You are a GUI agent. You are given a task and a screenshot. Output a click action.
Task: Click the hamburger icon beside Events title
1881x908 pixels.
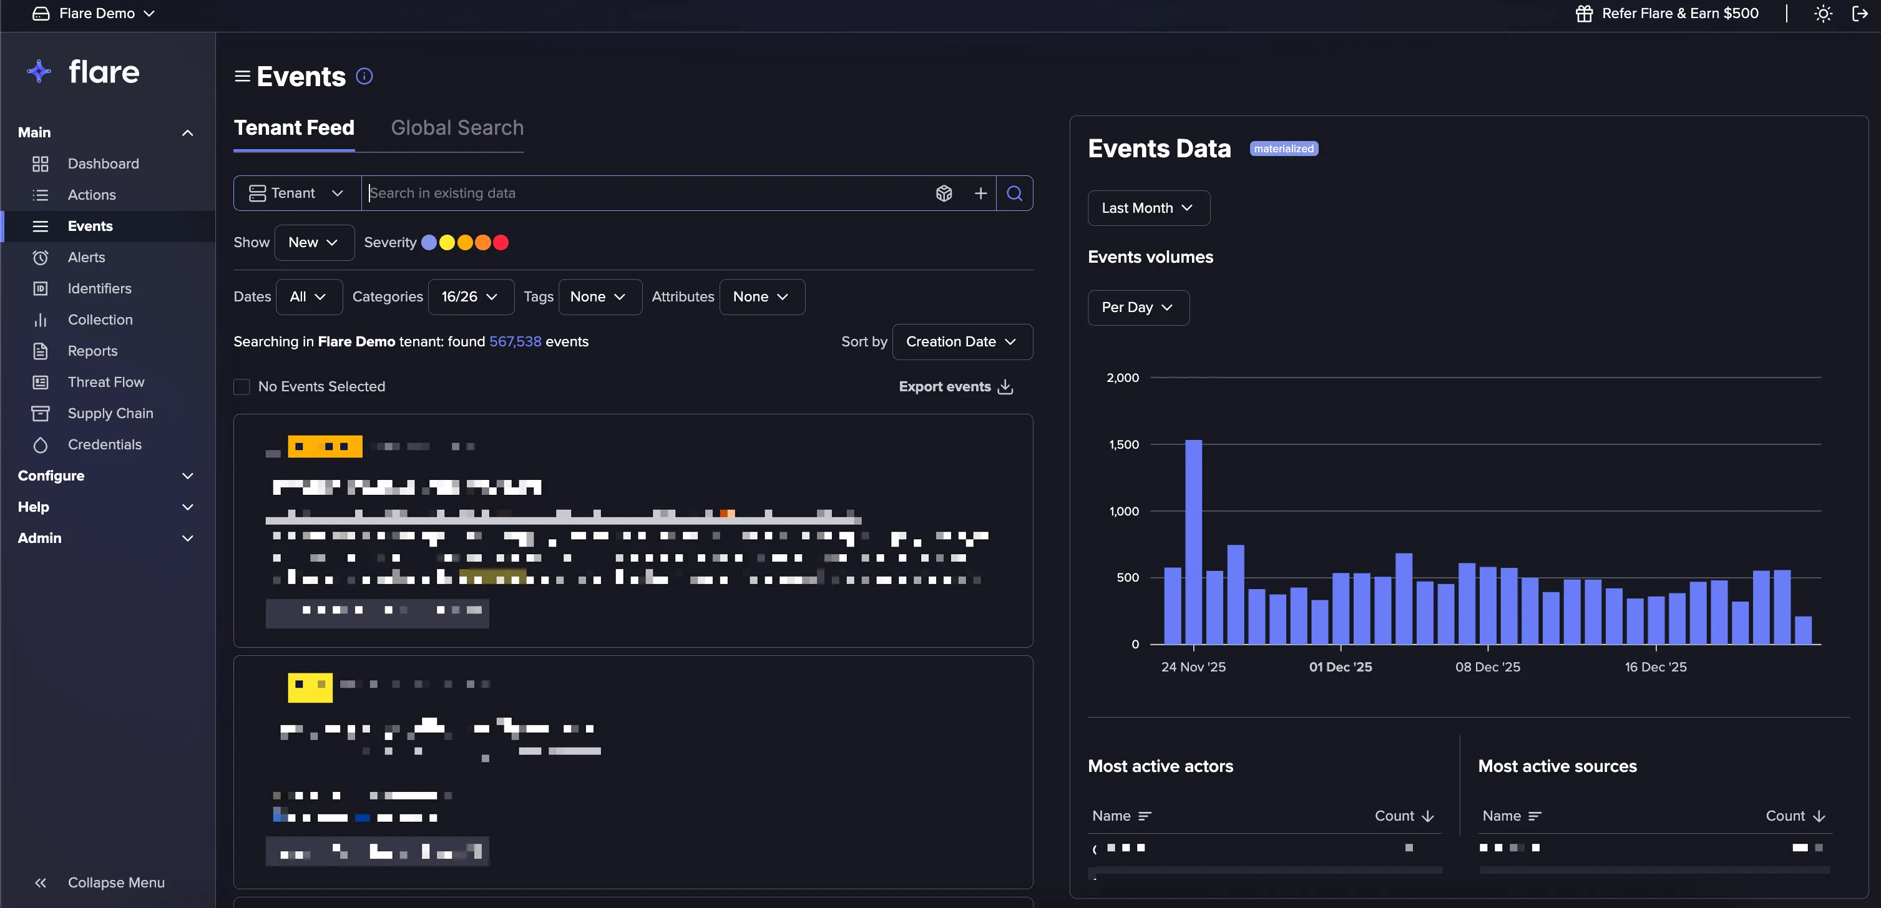tap(242, 76)
